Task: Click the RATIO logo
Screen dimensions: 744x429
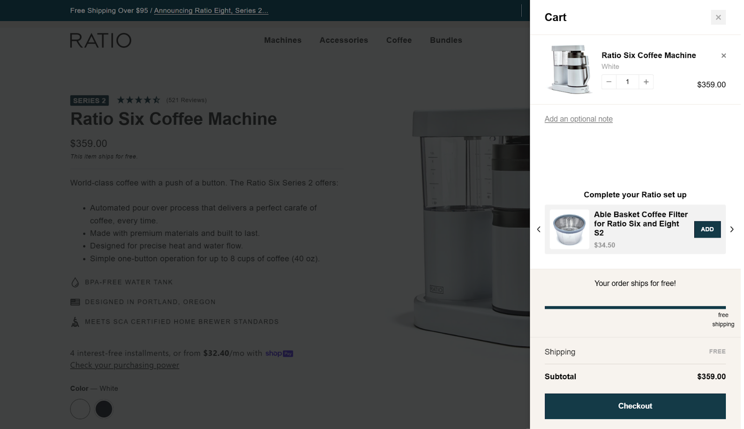Action: click(x=100, y=40)
